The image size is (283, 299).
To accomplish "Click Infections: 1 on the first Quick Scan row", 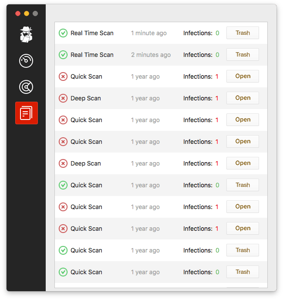I will click(x=201, y=76).
